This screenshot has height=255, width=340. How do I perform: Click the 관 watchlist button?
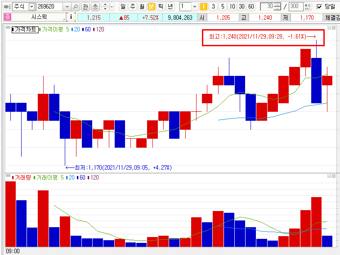pyautogui.click(x=85, y=7)
